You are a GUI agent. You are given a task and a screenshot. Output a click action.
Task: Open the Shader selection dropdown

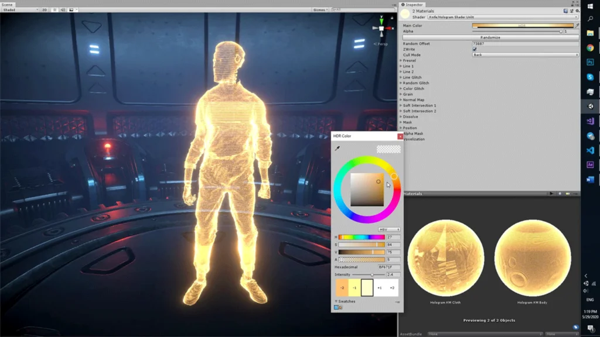coord(503,17)
